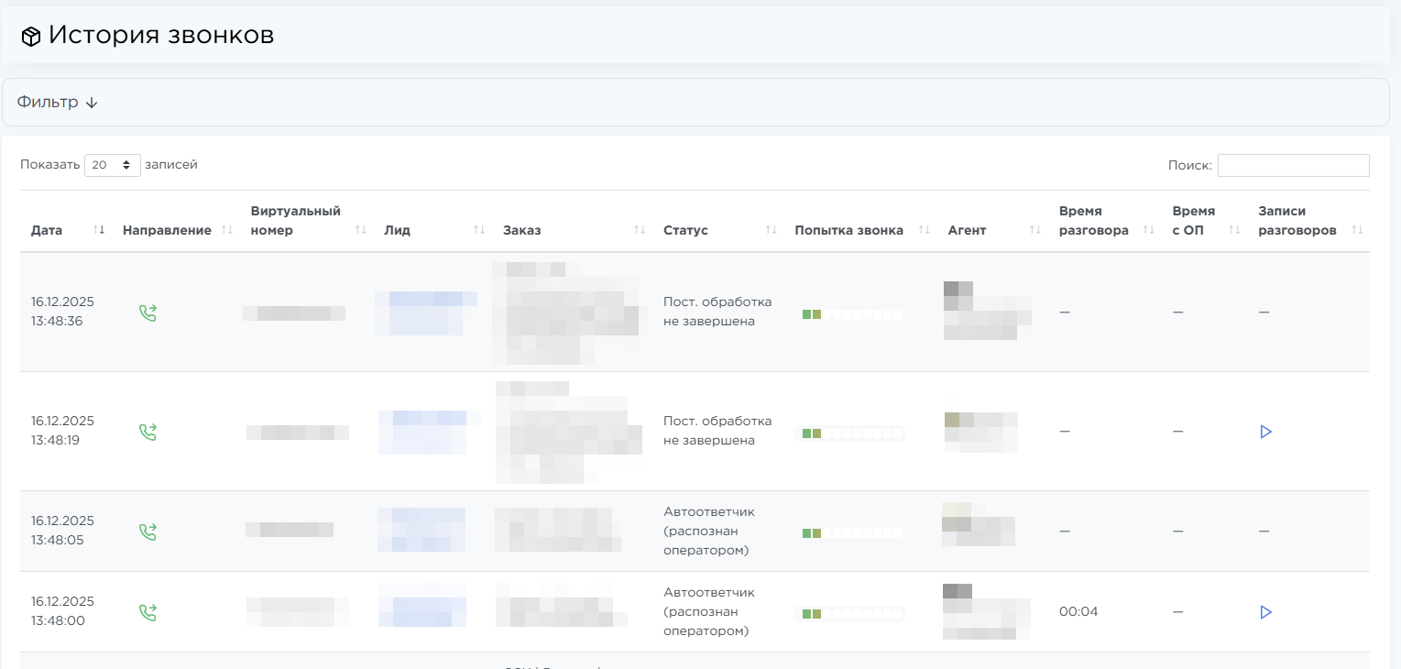Open the blurred lead link in 13:48:19 row
The height and width of the screenshot is (669, 1401).
(428, 432)
